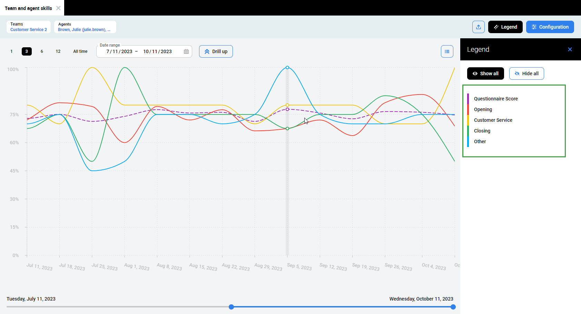This screenshot has width=581, height=314.
Task: Toggle Questionnaire Score series in legend
Action: click(x=496, y=99)
